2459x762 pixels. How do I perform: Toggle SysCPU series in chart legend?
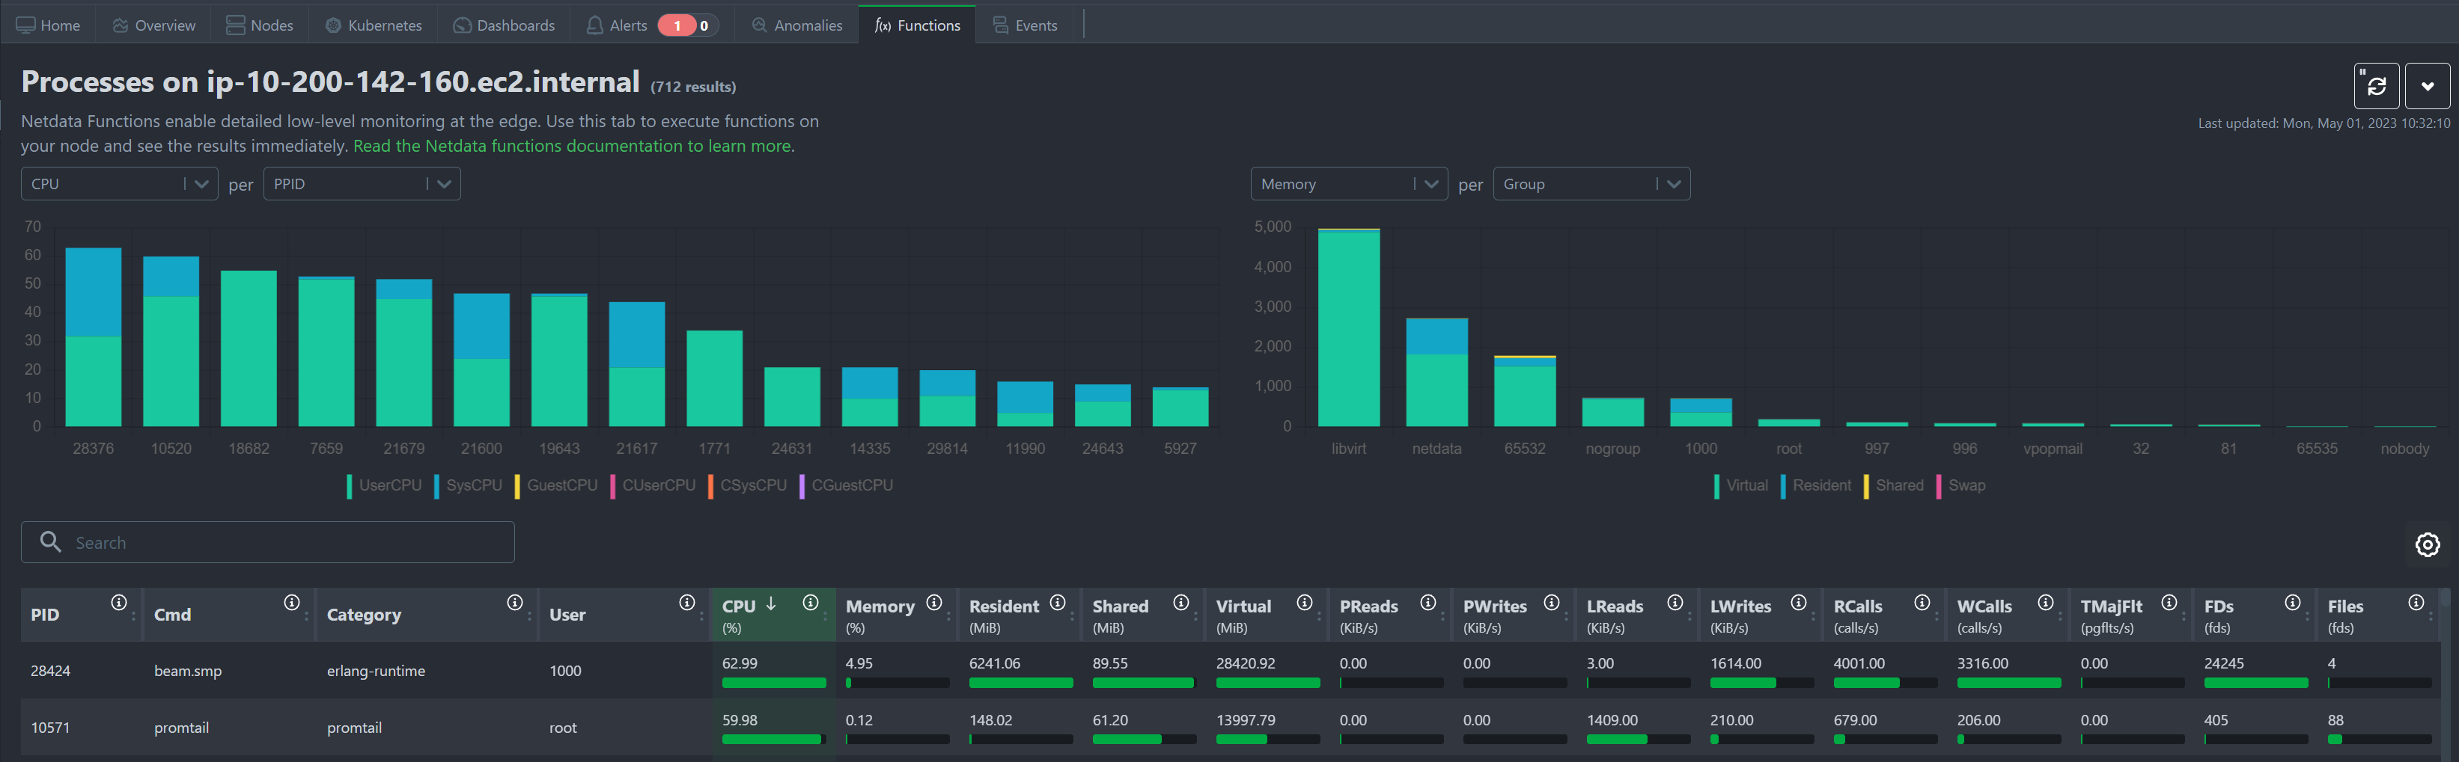468,485
